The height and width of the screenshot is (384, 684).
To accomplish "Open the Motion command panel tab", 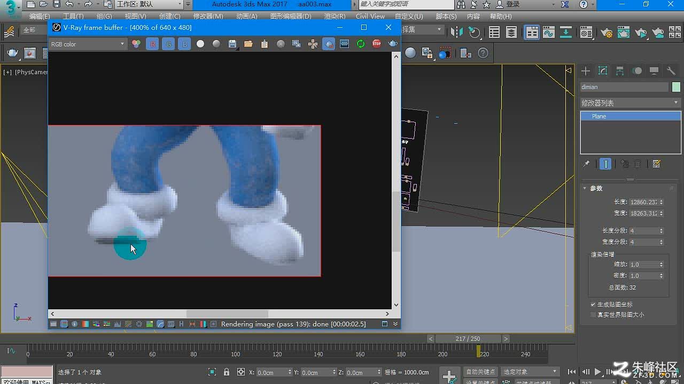I will [637, 71].
